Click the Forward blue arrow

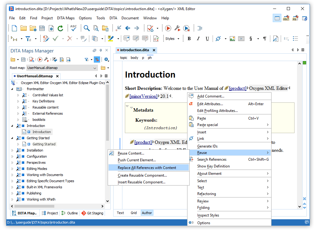(x=137, y=28)
